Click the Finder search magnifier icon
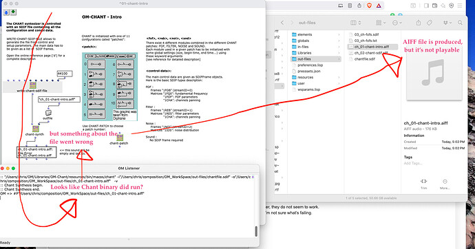The width and height of the screenshot is (475, 249). (460, 23)
